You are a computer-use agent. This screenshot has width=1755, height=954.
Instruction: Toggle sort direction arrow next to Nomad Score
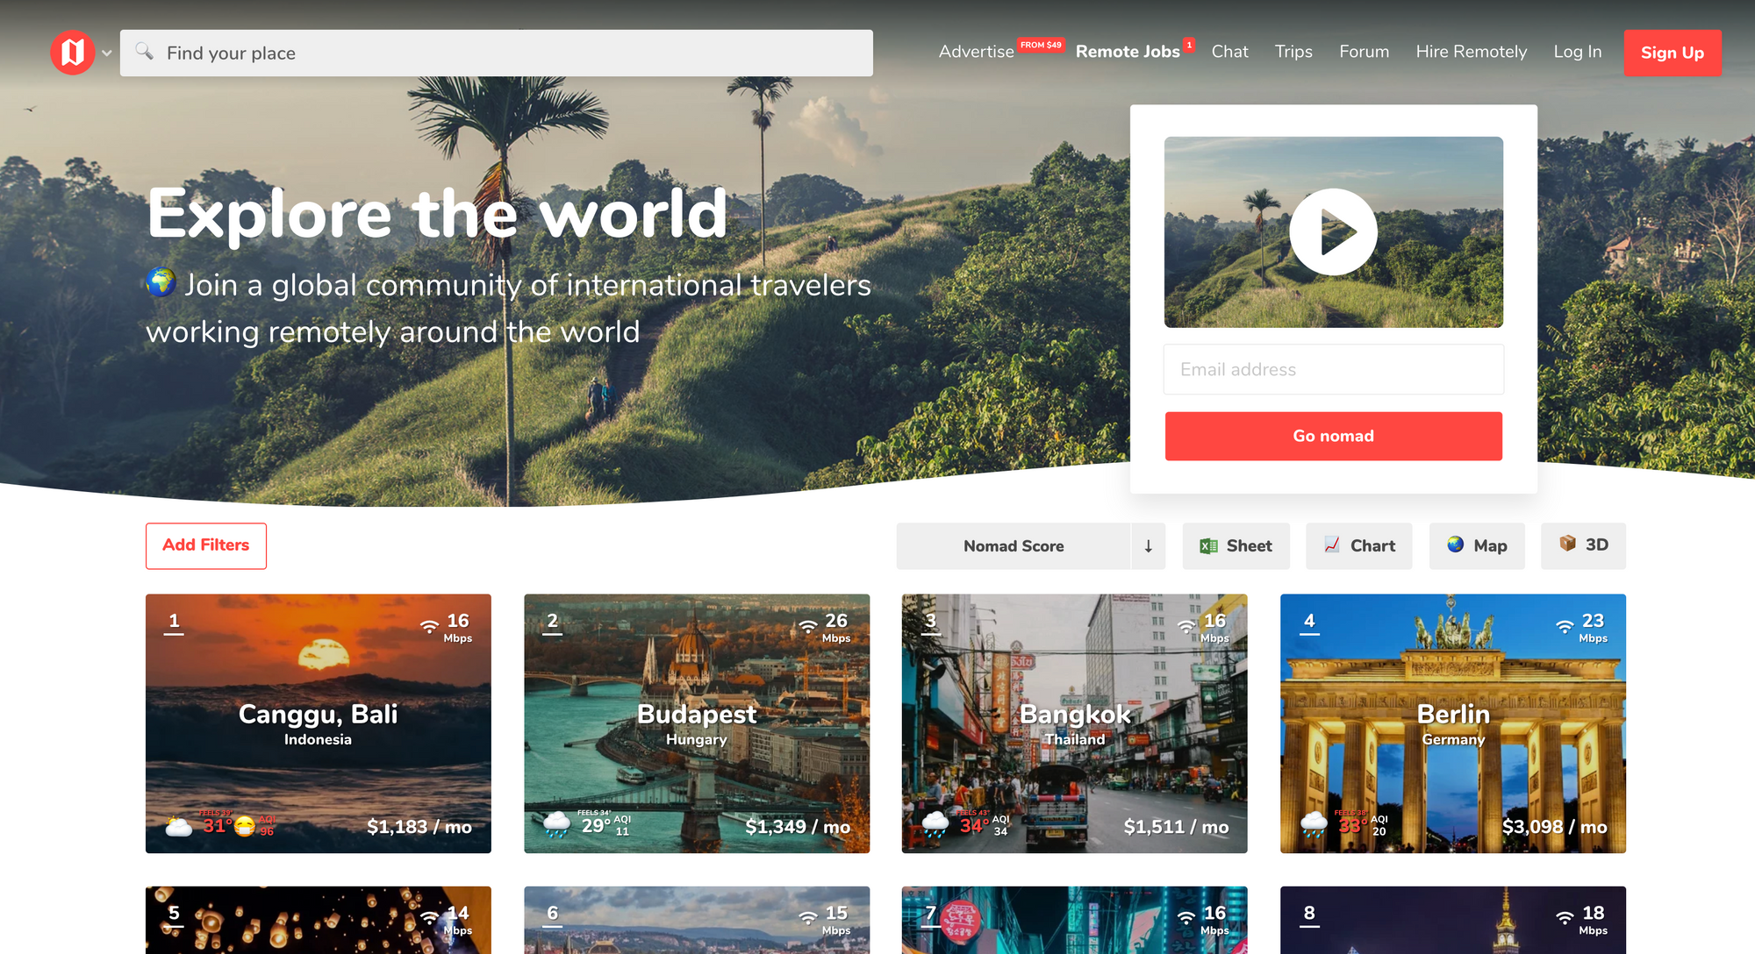pyautogui.click(x=1148, y=546)
